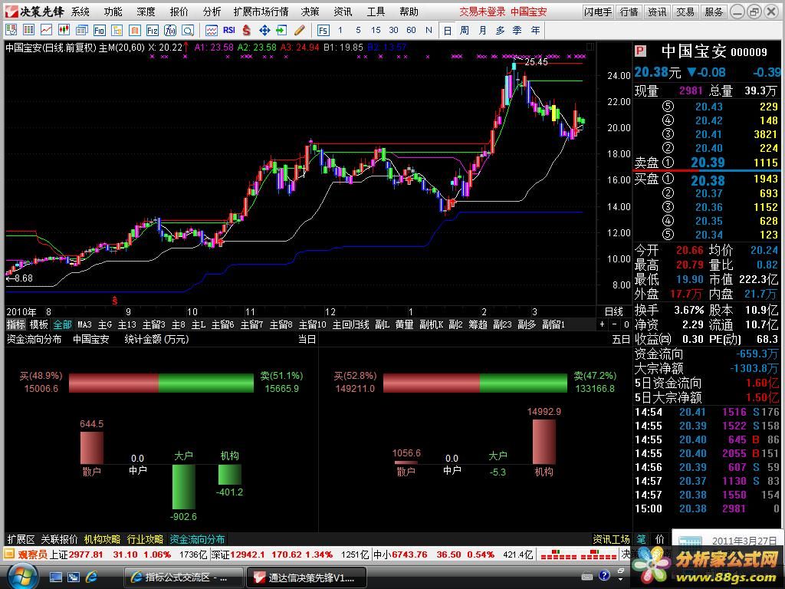Click the red S dollar signal icon

pyautogui.click(x=246, y=31)
